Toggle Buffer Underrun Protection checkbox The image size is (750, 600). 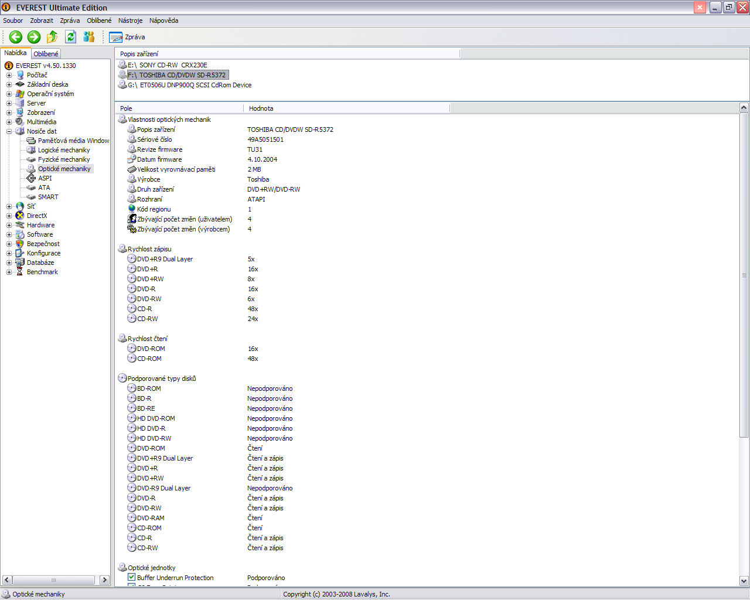[x=132, y=577]
